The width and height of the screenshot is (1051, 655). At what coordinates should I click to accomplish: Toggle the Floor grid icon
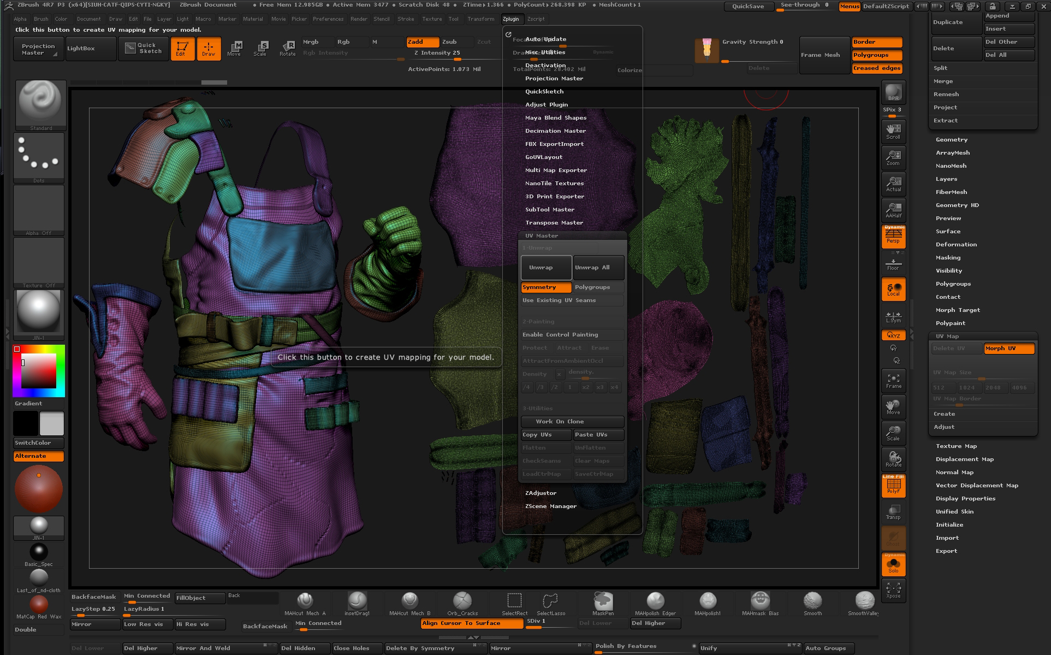(893, 264)
